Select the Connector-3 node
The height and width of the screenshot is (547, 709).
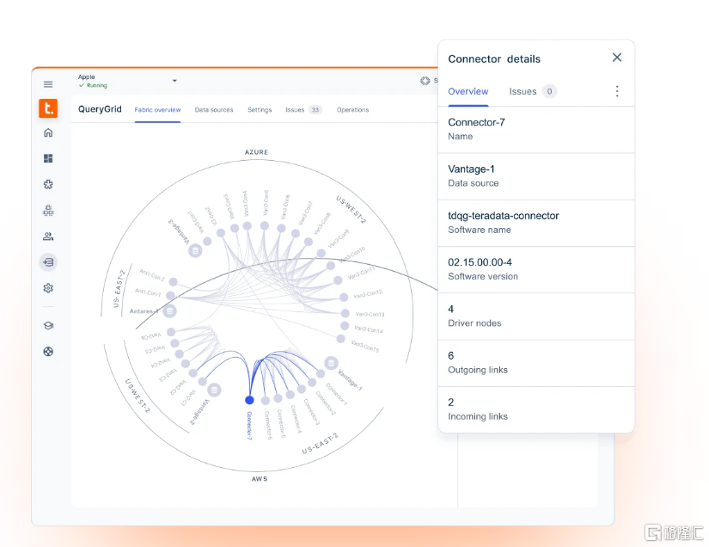point(302,389)
